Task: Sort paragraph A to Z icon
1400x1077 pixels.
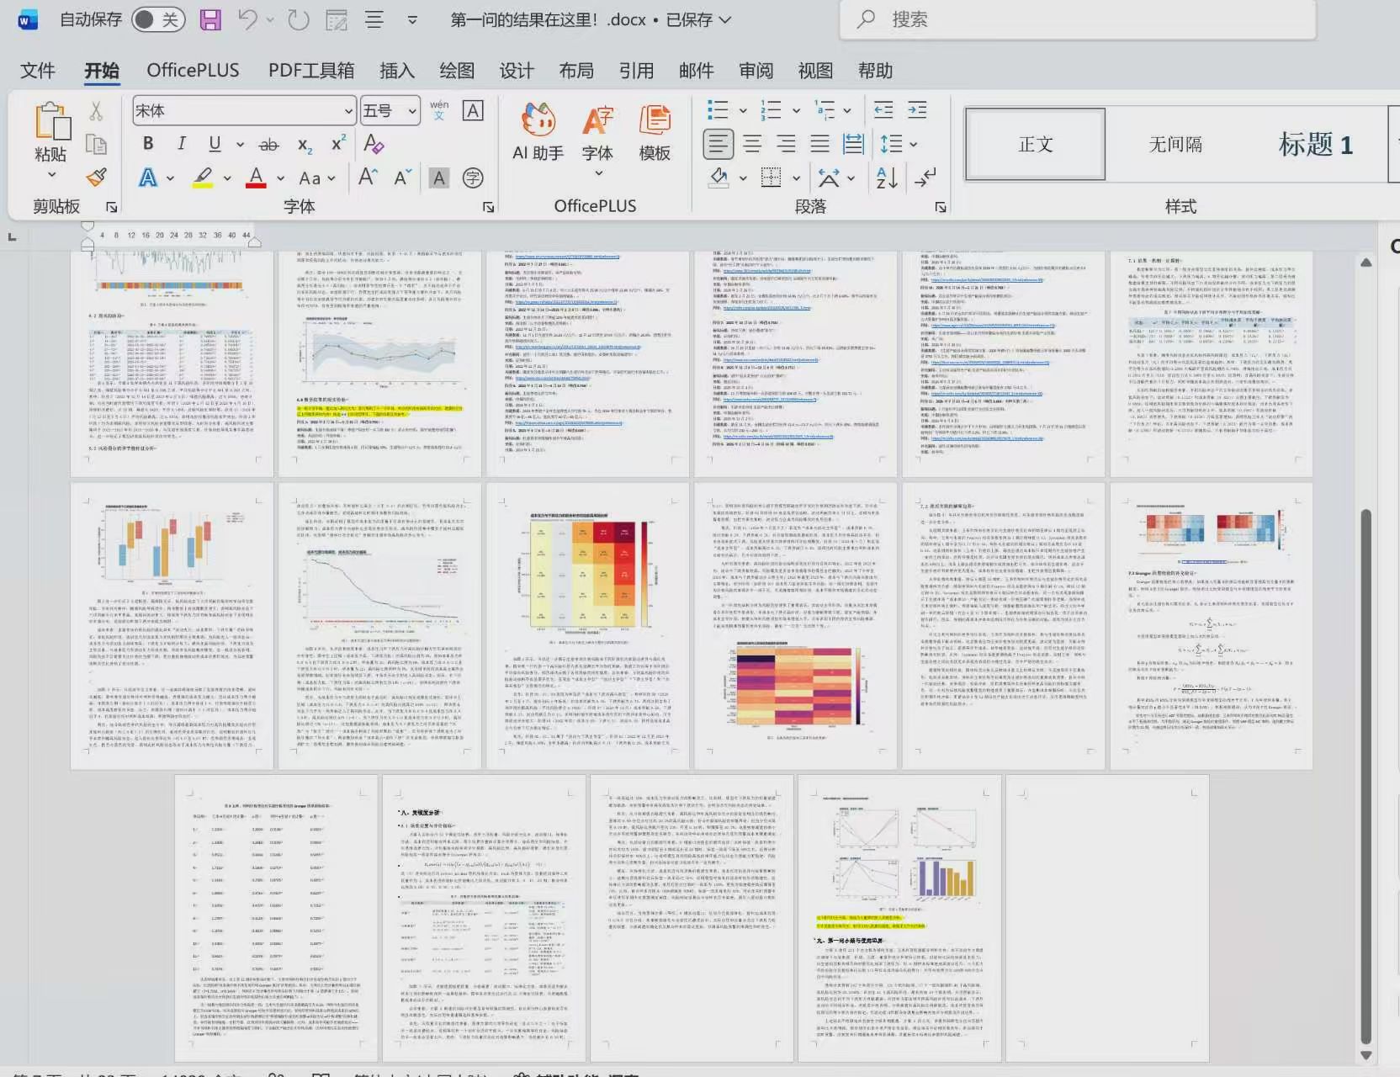Action: 887,178
